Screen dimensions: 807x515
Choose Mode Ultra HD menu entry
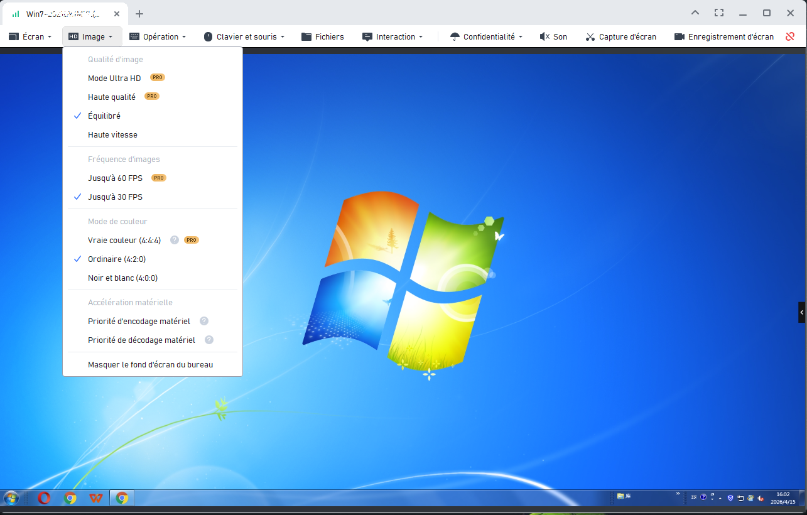(114, 79)
